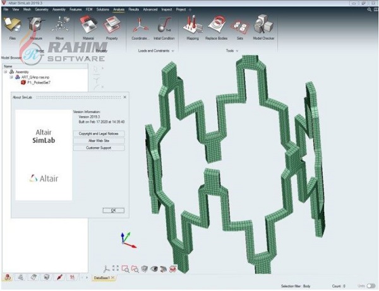This screenshot has height=291, width=379.
Task: Open the Files tool in the ribbon
Action: [x=13, y=28]
